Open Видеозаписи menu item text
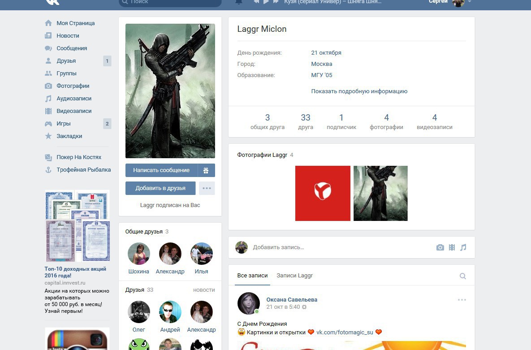The width and height of the screenshot is (531, 350). [x=74, y=111]
